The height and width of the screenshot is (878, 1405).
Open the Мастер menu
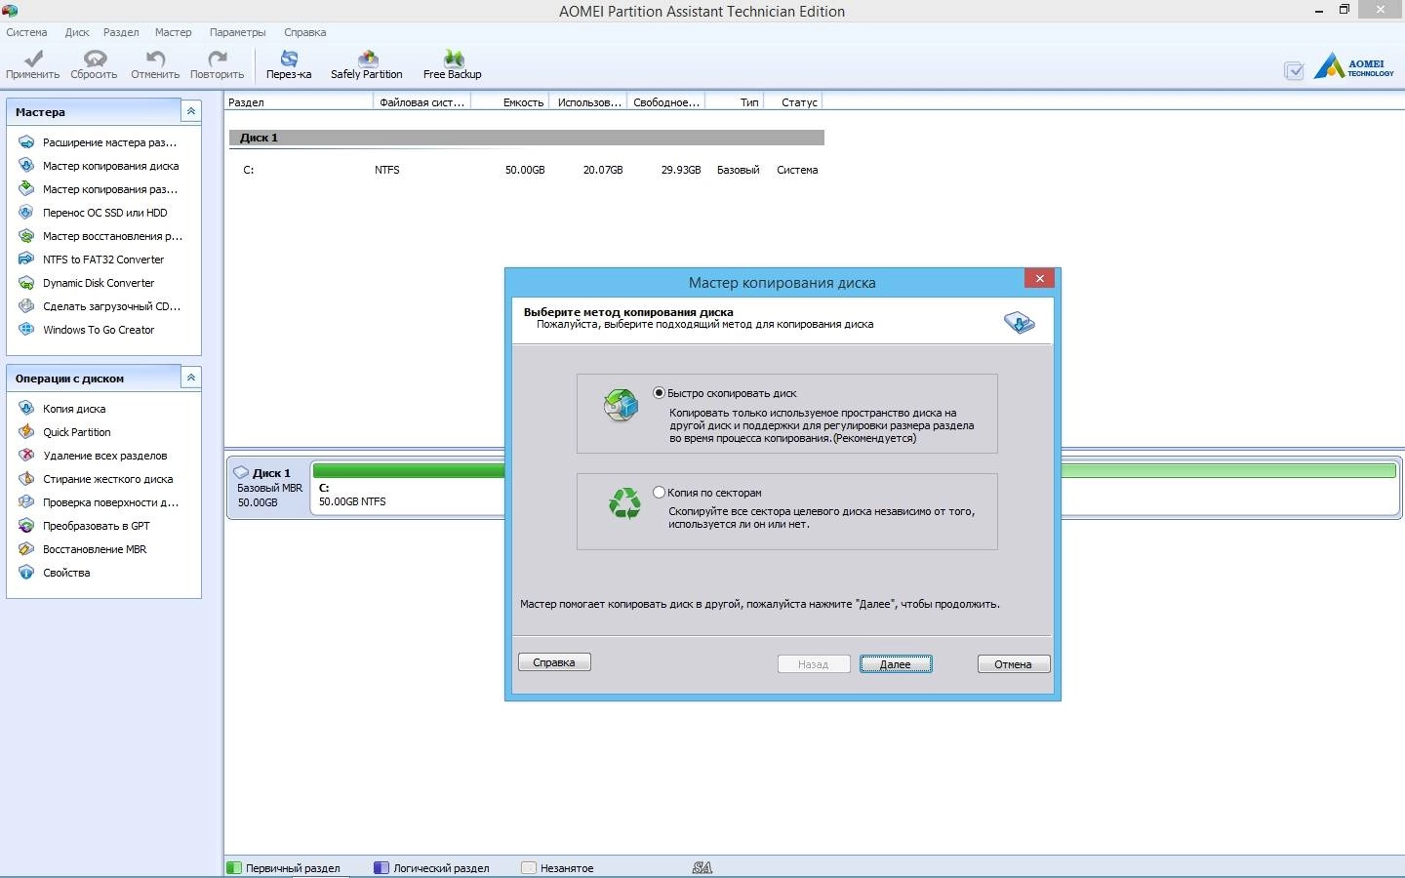(x=173, y=32)
